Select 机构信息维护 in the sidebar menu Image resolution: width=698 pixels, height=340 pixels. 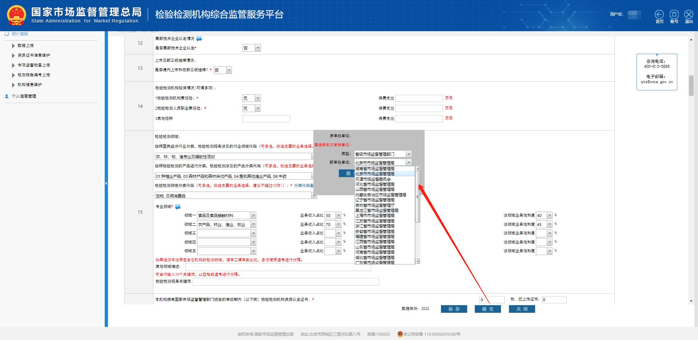(29, 85)
